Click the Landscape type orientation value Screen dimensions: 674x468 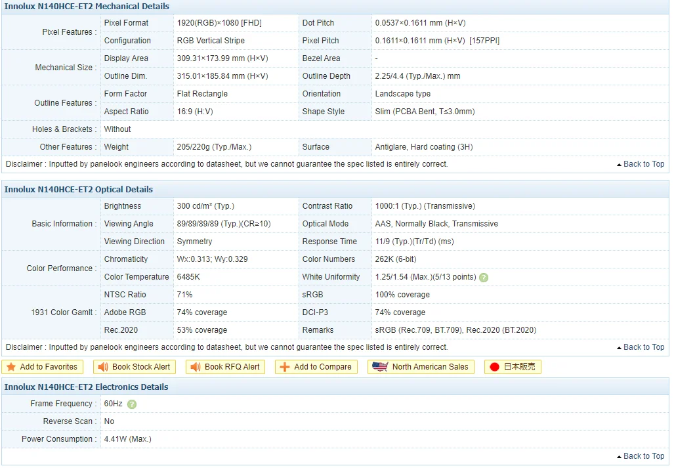click(403, 94)
